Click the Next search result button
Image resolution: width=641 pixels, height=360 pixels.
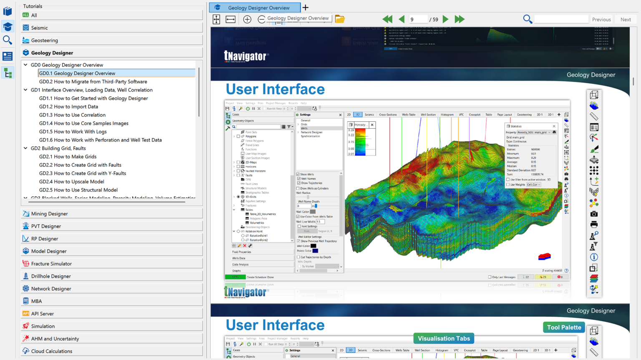[625, 20]
